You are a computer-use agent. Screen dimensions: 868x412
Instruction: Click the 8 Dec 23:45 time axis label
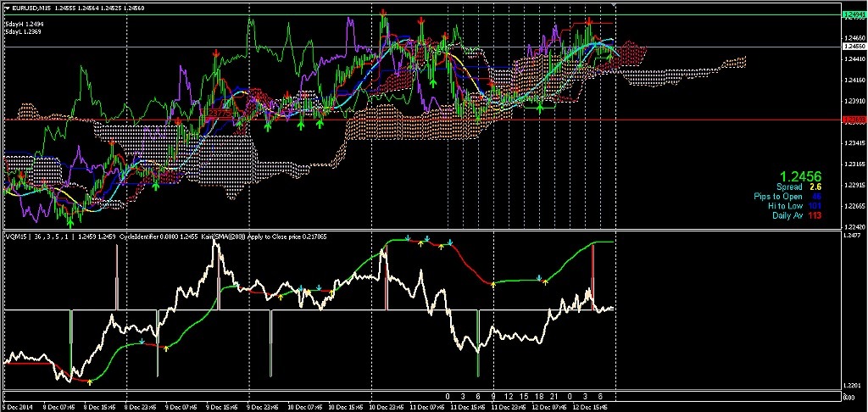pos(142,407)
